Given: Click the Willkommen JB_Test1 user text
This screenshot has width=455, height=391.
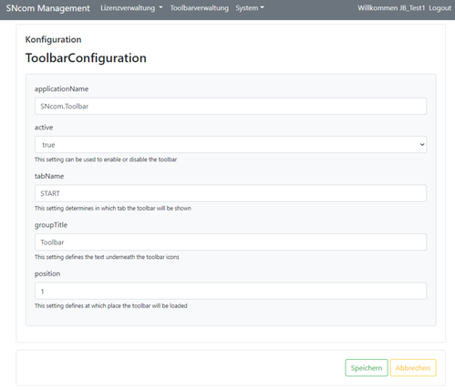Looking at the screenshot, I should pyautogui.click(x=391, y=8).
